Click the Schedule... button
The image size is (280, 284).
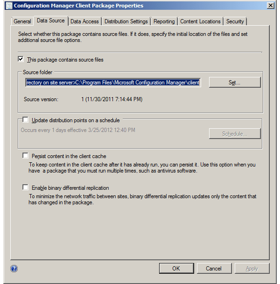(234, 134)
